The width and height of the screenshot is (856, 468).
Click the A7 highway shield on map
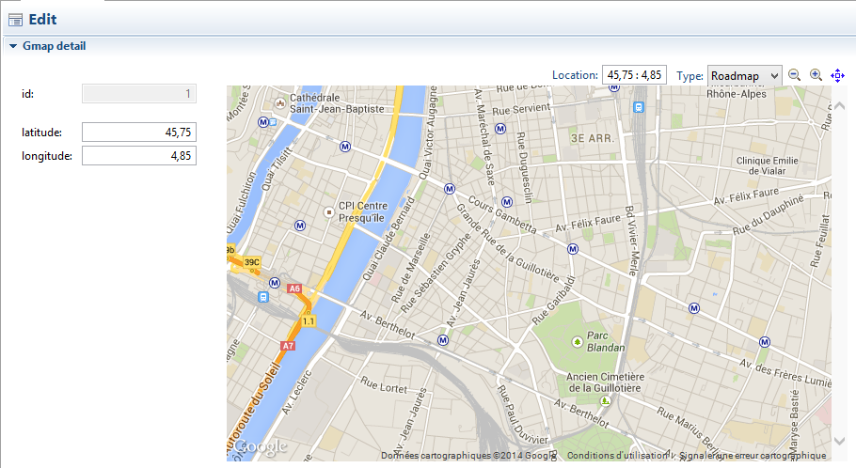point(288,346)
